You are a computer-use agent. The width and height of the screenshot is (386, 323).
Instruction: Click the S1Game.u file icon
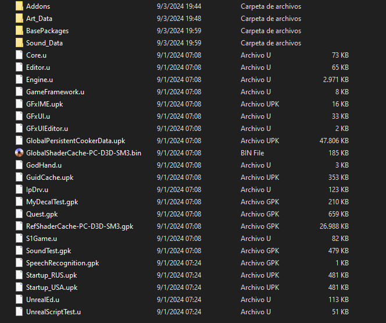(x=19, y=238)
